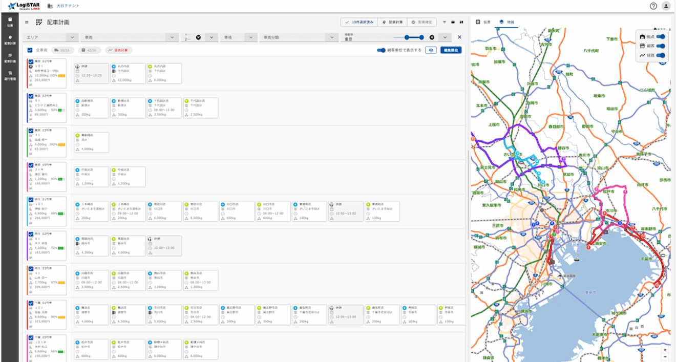Click the 東京_01 100% load bar

[61, 76]
